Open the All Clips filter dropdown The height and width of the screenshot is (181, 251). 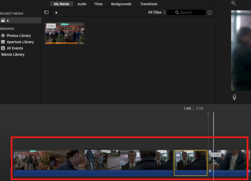point(157,12)
